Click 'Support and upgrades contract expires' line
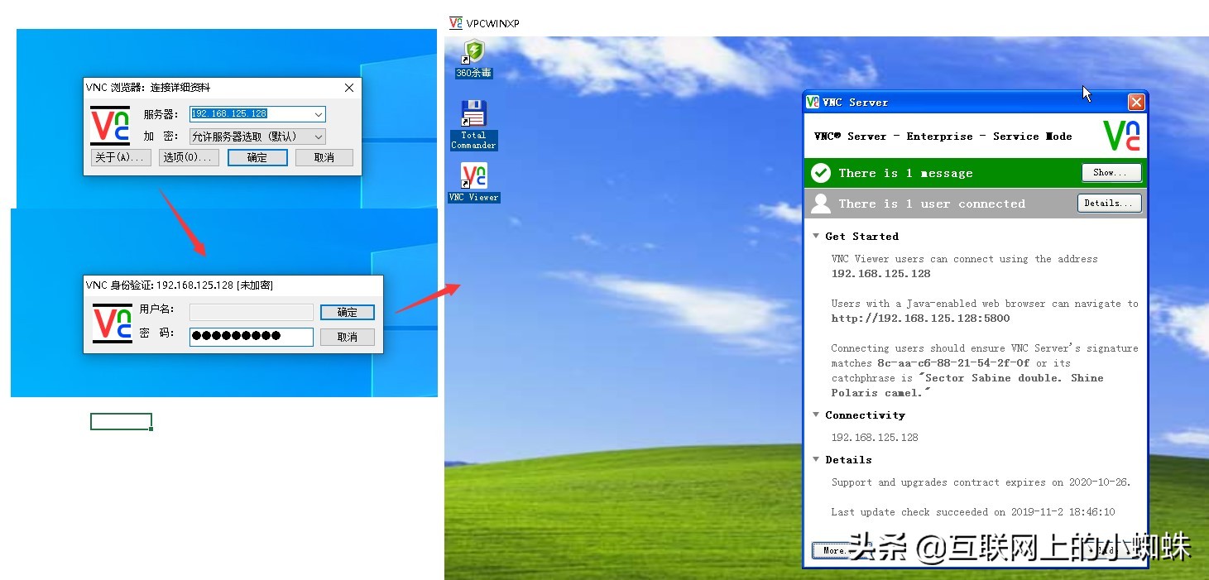 [981, 482]
